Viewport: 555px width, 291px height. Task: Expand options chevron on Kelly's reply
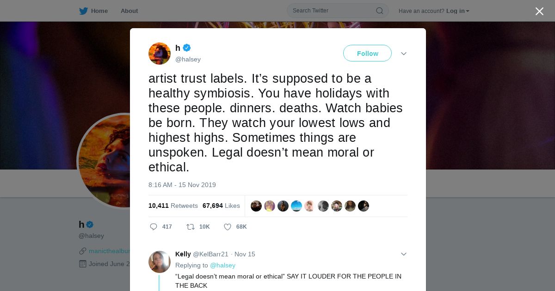(x=404, y=254)
